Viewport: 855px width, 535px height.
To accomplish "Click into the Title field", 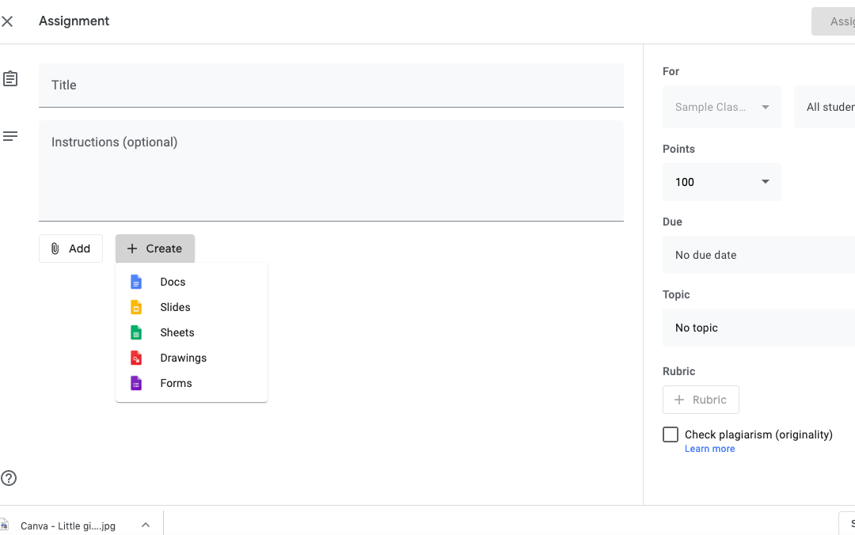I will pos(331,85).
